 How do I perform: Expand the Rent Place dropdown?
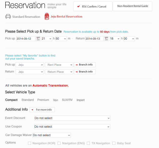(59, 65)
